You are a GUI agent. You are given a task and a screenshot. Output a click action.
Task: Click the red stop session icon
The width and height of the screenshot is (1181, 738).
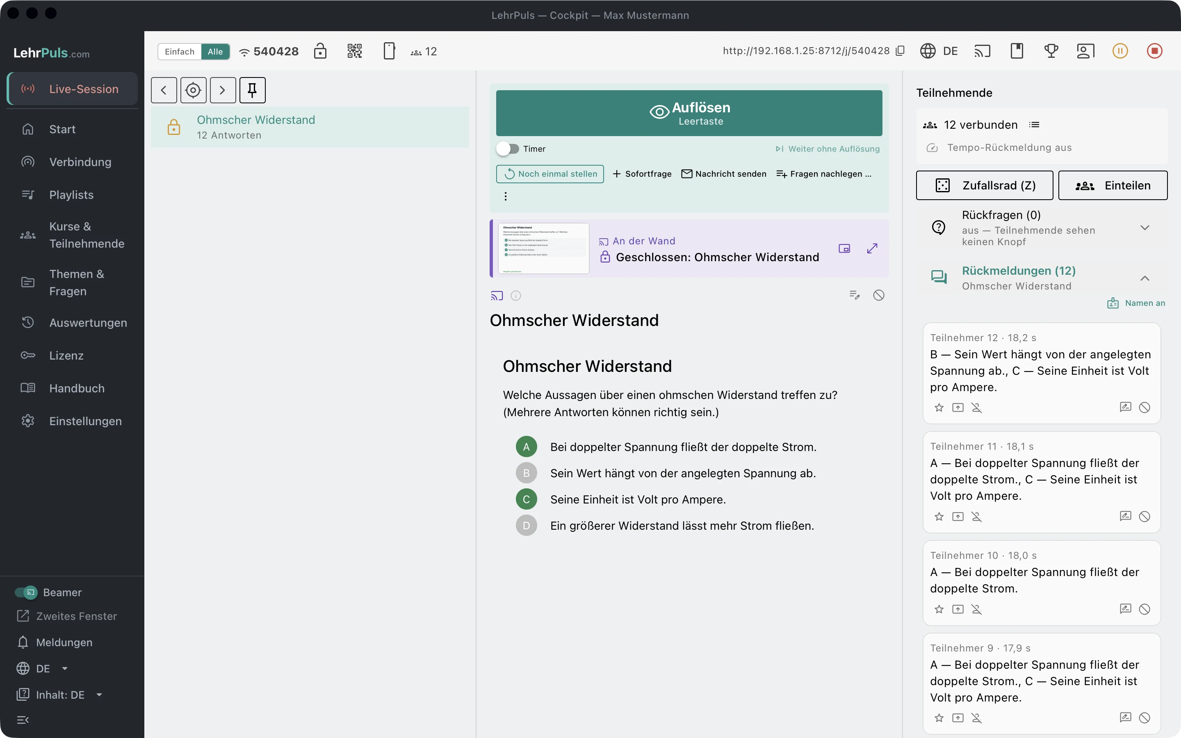pyautogui.click(x=1155, y=51)
